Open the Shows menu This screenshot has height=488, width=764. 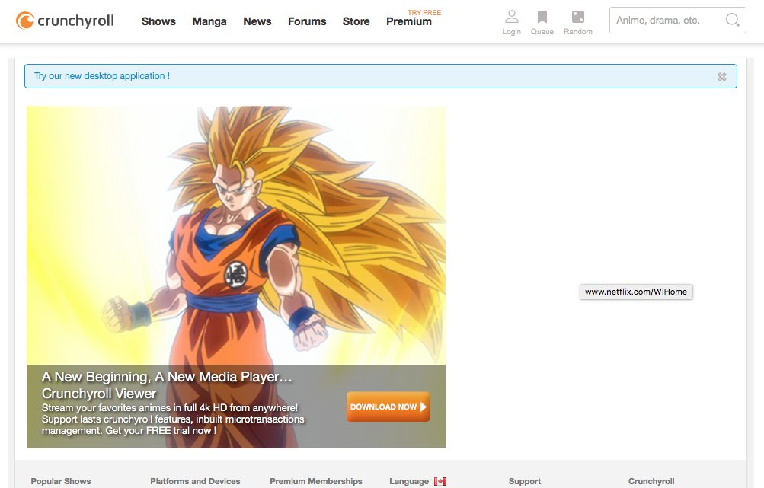tap(158, 21)
